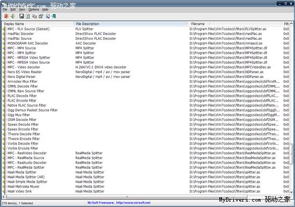Select the MPC - MPEG4 Video Source row

[x=146, y=62]
